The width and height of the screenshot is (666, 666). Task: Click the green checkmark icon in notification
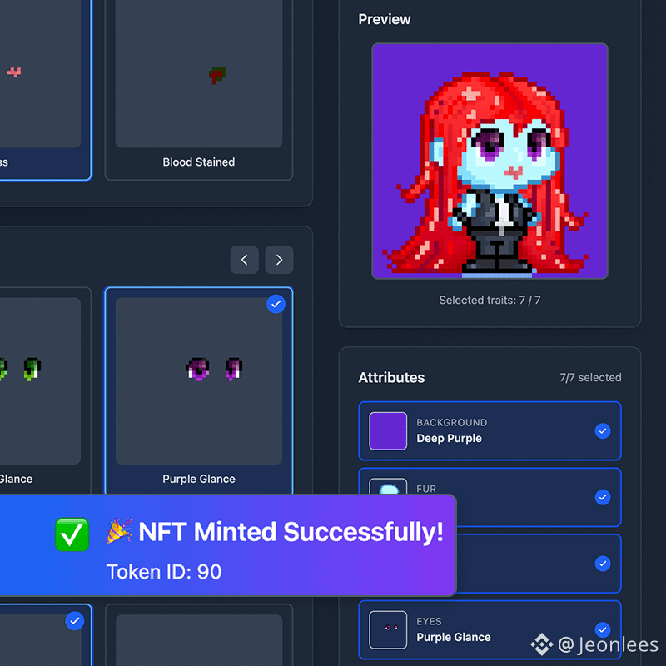(72, 534)
